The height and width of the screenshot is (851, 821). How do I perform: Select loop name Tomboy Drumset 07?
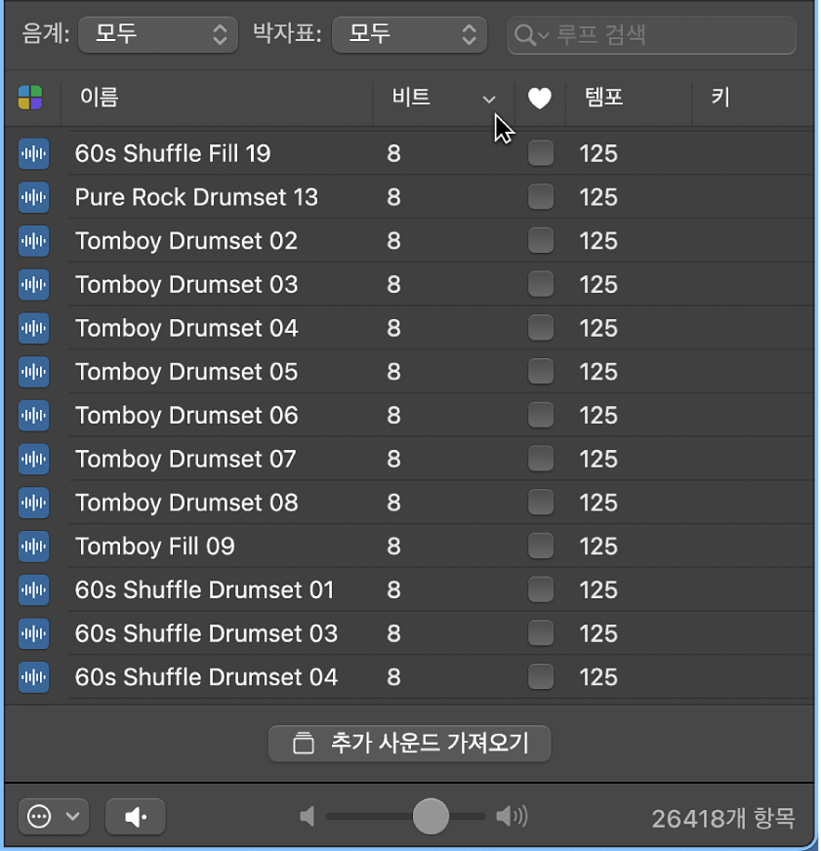tap(185, 460)
